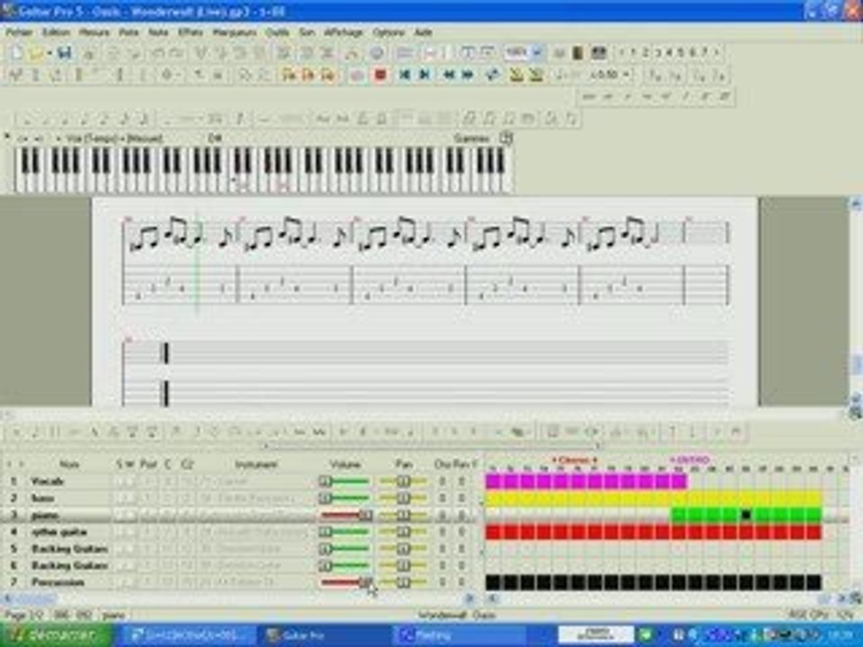Viewport: 863px width, 647px height.
Task: Toggle the loop playback icon
Action: 492,75
